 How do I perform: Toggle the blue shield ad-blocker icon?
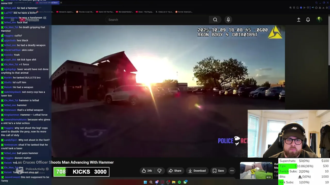coord(301,8)
